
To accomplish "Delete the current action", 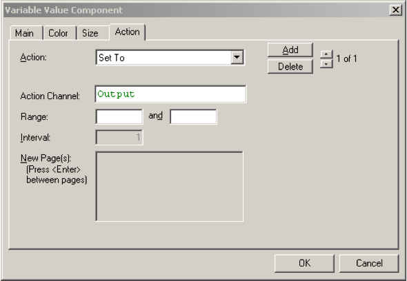I will 290,67.
